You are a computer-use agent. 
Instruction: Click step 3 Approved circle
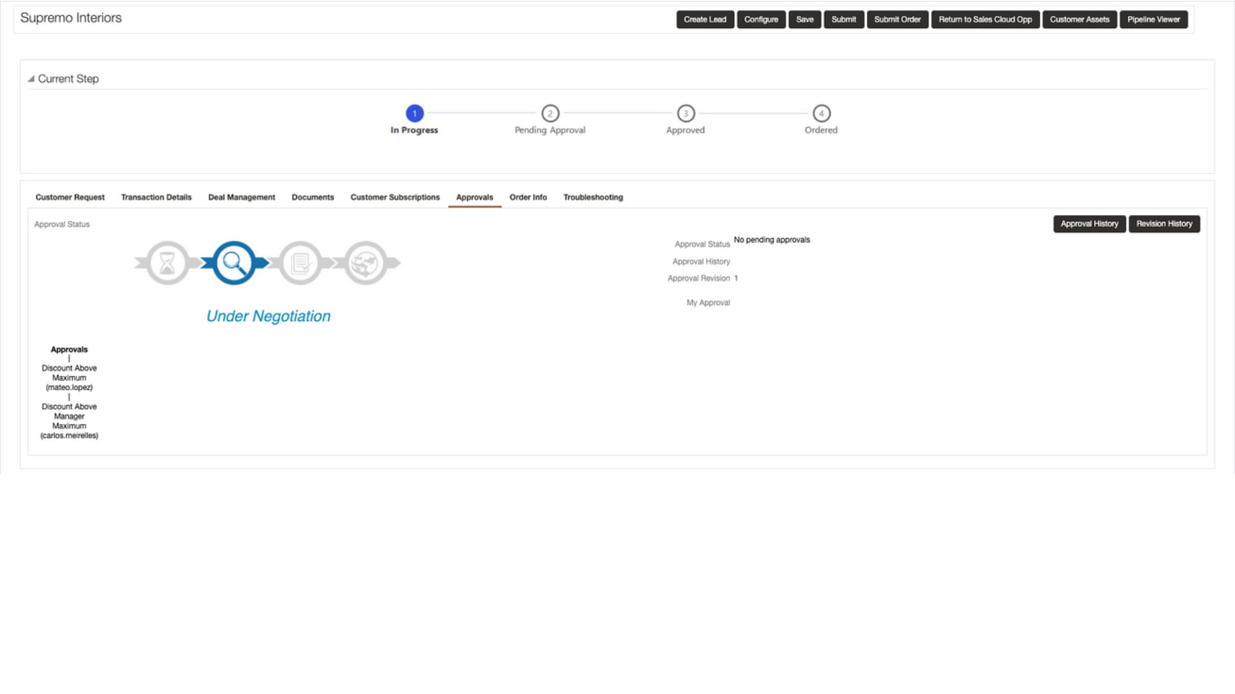[x=686, y=114]
